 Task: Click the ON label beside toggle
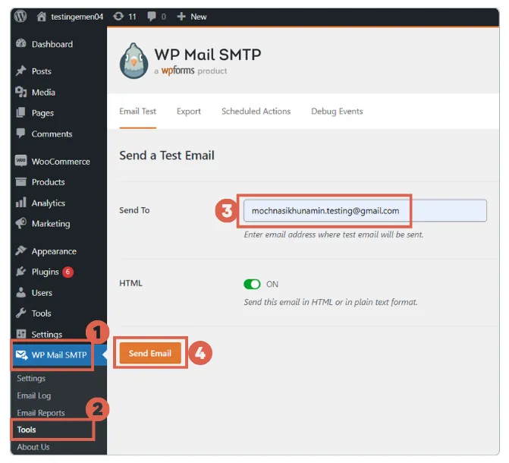[x=272, y=285]
